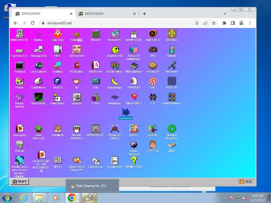Open the Extensions puzzle icon
The width and height of the screenshot is (271, 203).
tap(224, 23)
